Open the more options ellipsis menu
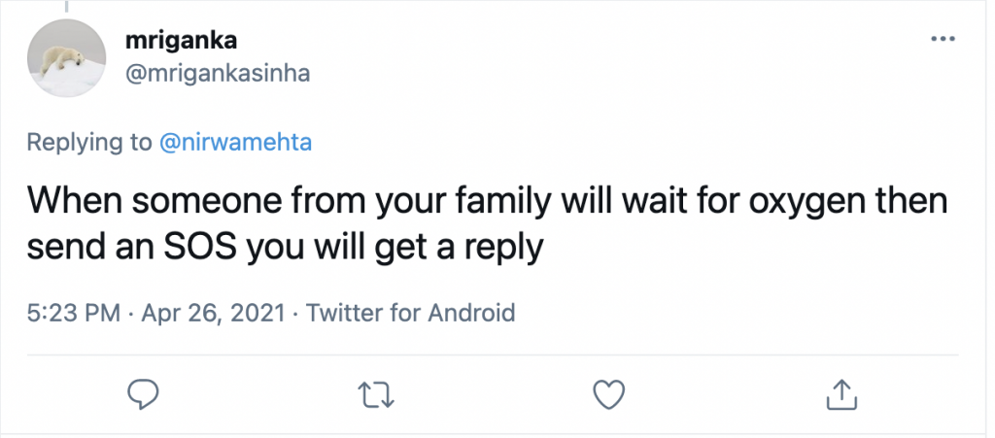This screenshot has height=438, width=995. 944,39
